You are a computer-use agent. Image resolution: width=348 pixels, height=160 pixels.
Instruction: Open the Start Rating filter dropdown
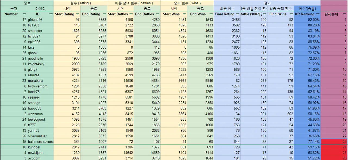[77, 14]
